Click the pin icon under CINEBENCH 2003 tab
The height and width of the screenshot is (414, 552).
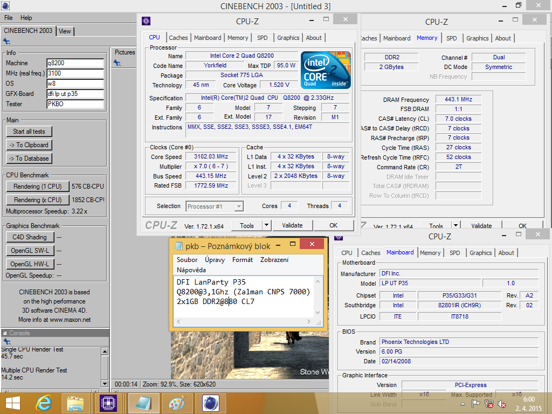(x=6, y=41)
